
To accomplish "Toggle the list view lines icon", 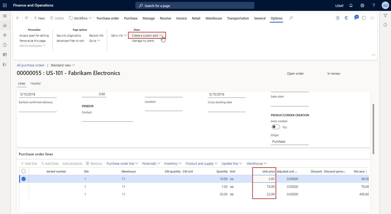I will pos(26,18).
